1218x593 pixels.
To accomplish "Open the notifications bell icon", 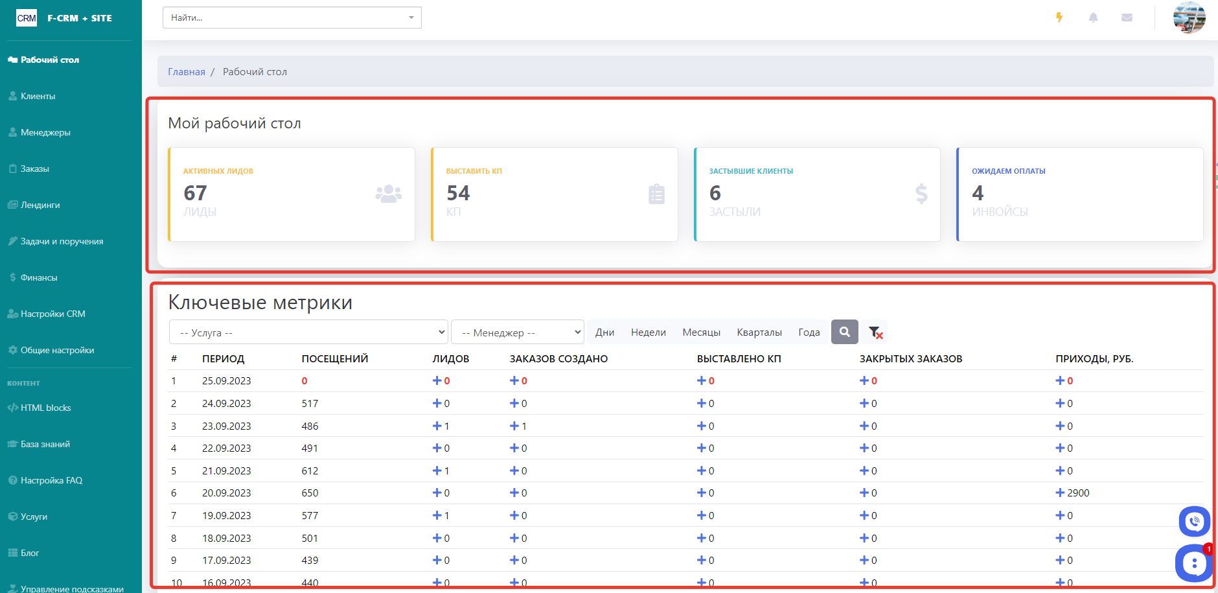I will (x=1093, y=17).
